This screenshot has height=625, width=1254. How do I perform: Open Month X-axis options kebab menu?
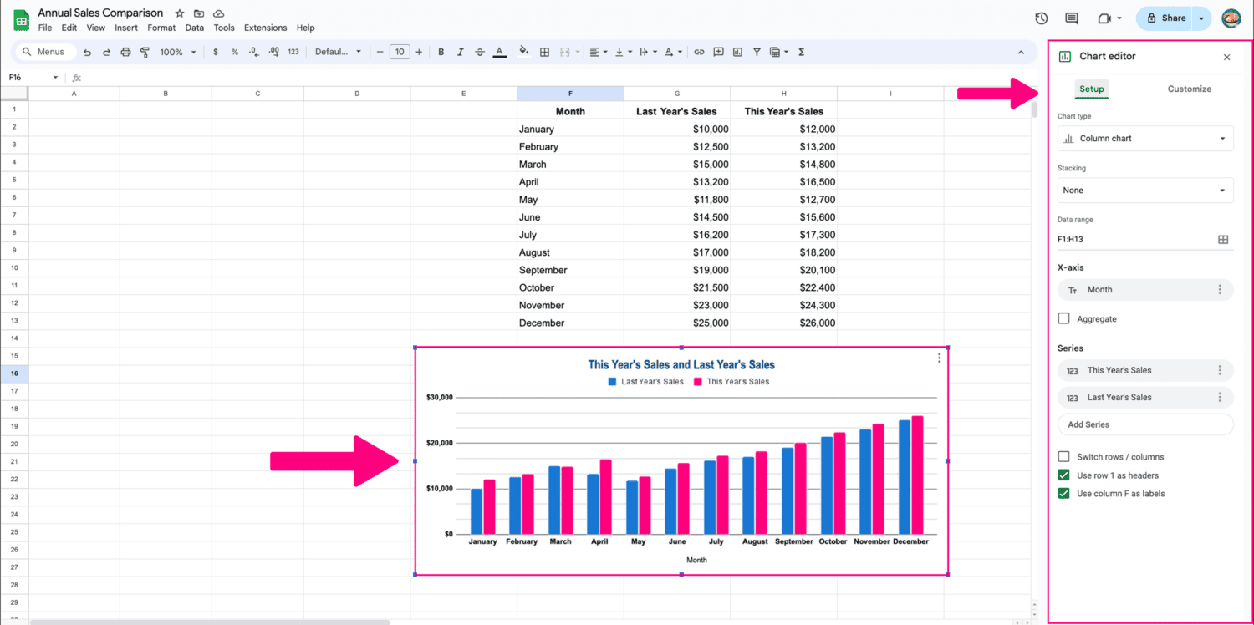1220,290
